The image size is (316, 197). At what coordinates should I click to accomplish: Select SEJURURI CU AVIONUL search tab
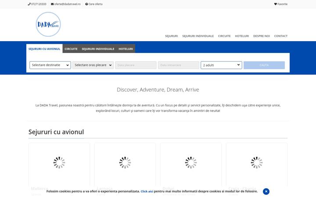pyautogui.click(x=44, y=49)
